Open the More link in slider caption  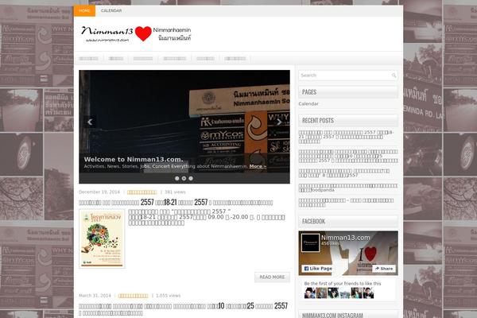258,166
